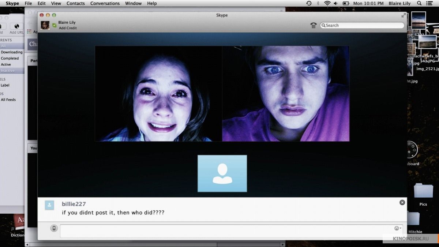
Task: Click the blank avatar video tile
Action: [x=222, y=173]
